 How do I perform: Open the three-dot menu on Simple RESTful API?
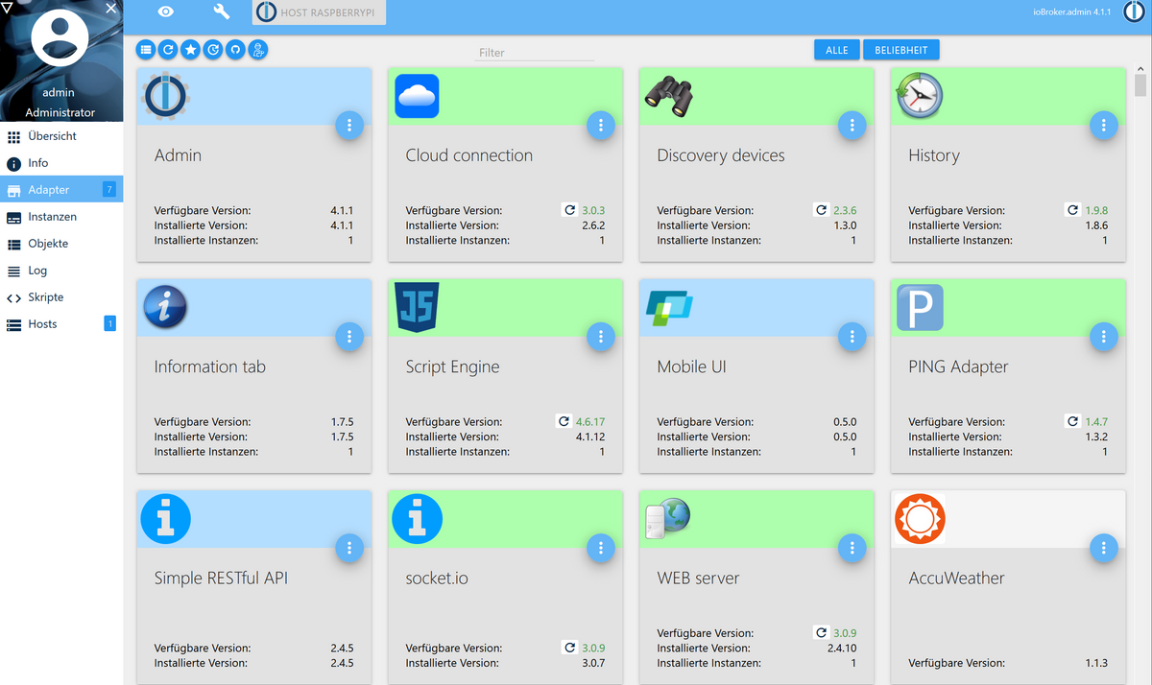tap(349, 548)
